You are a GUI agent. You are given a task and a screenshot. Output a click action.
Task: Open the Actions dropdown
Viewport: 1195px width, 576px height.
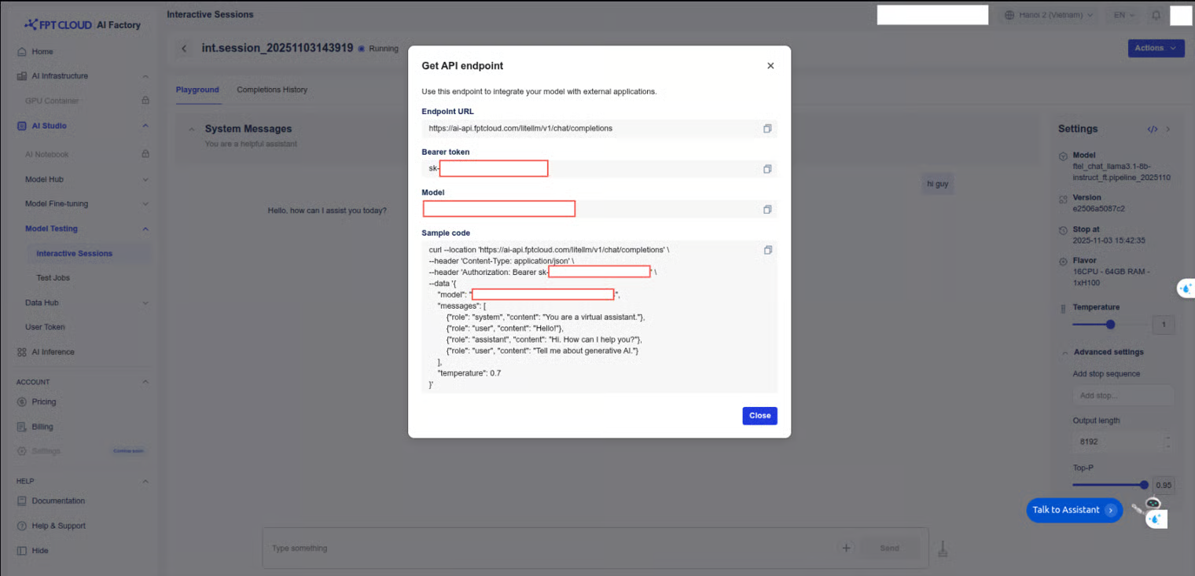[1155, 48]
